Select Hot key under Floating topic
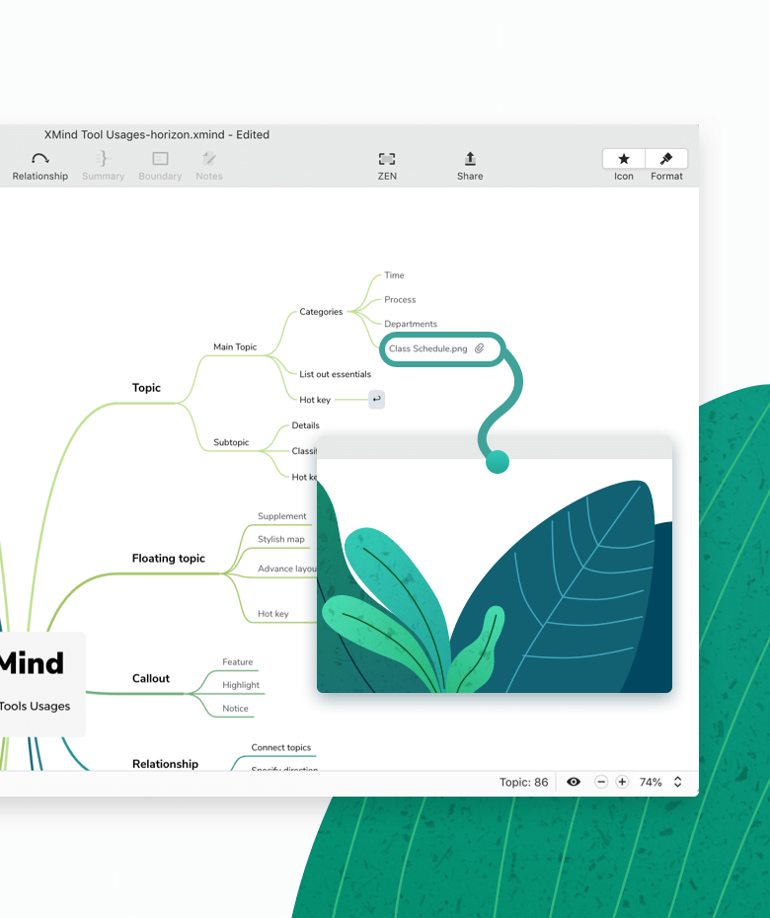The width and height of the screenshot is (770, 918). (x=272, y=614)
